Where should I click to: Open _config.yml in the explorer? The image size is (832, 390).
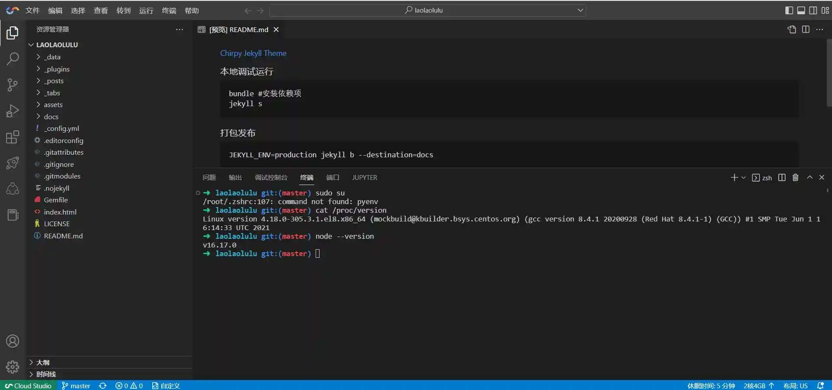pyautogui.click(x=61, y=129)
